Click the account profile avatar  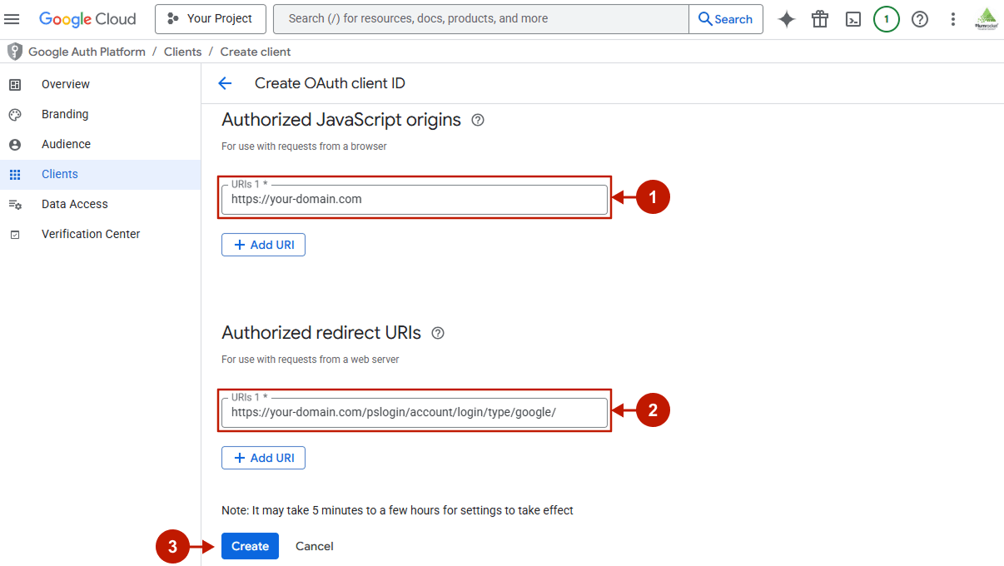point(986,18)
